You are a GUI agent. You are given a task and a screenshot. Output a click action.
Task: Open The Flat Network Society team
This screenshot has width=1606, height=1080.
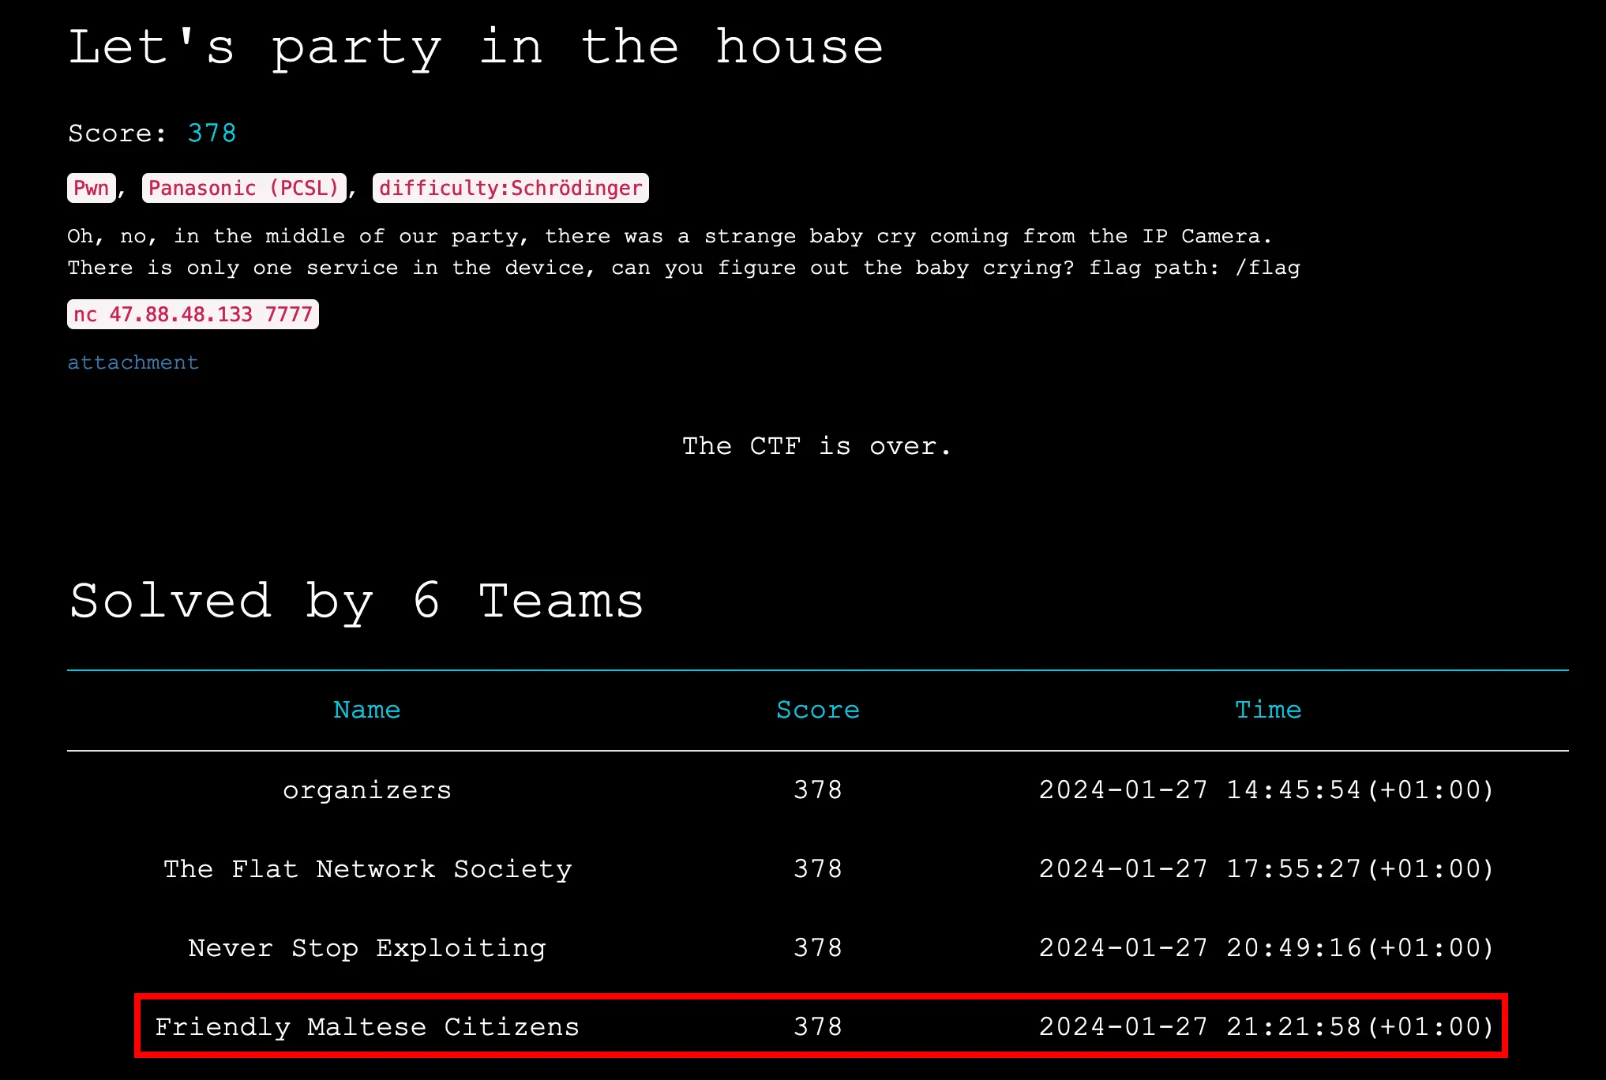click(367, 869)
